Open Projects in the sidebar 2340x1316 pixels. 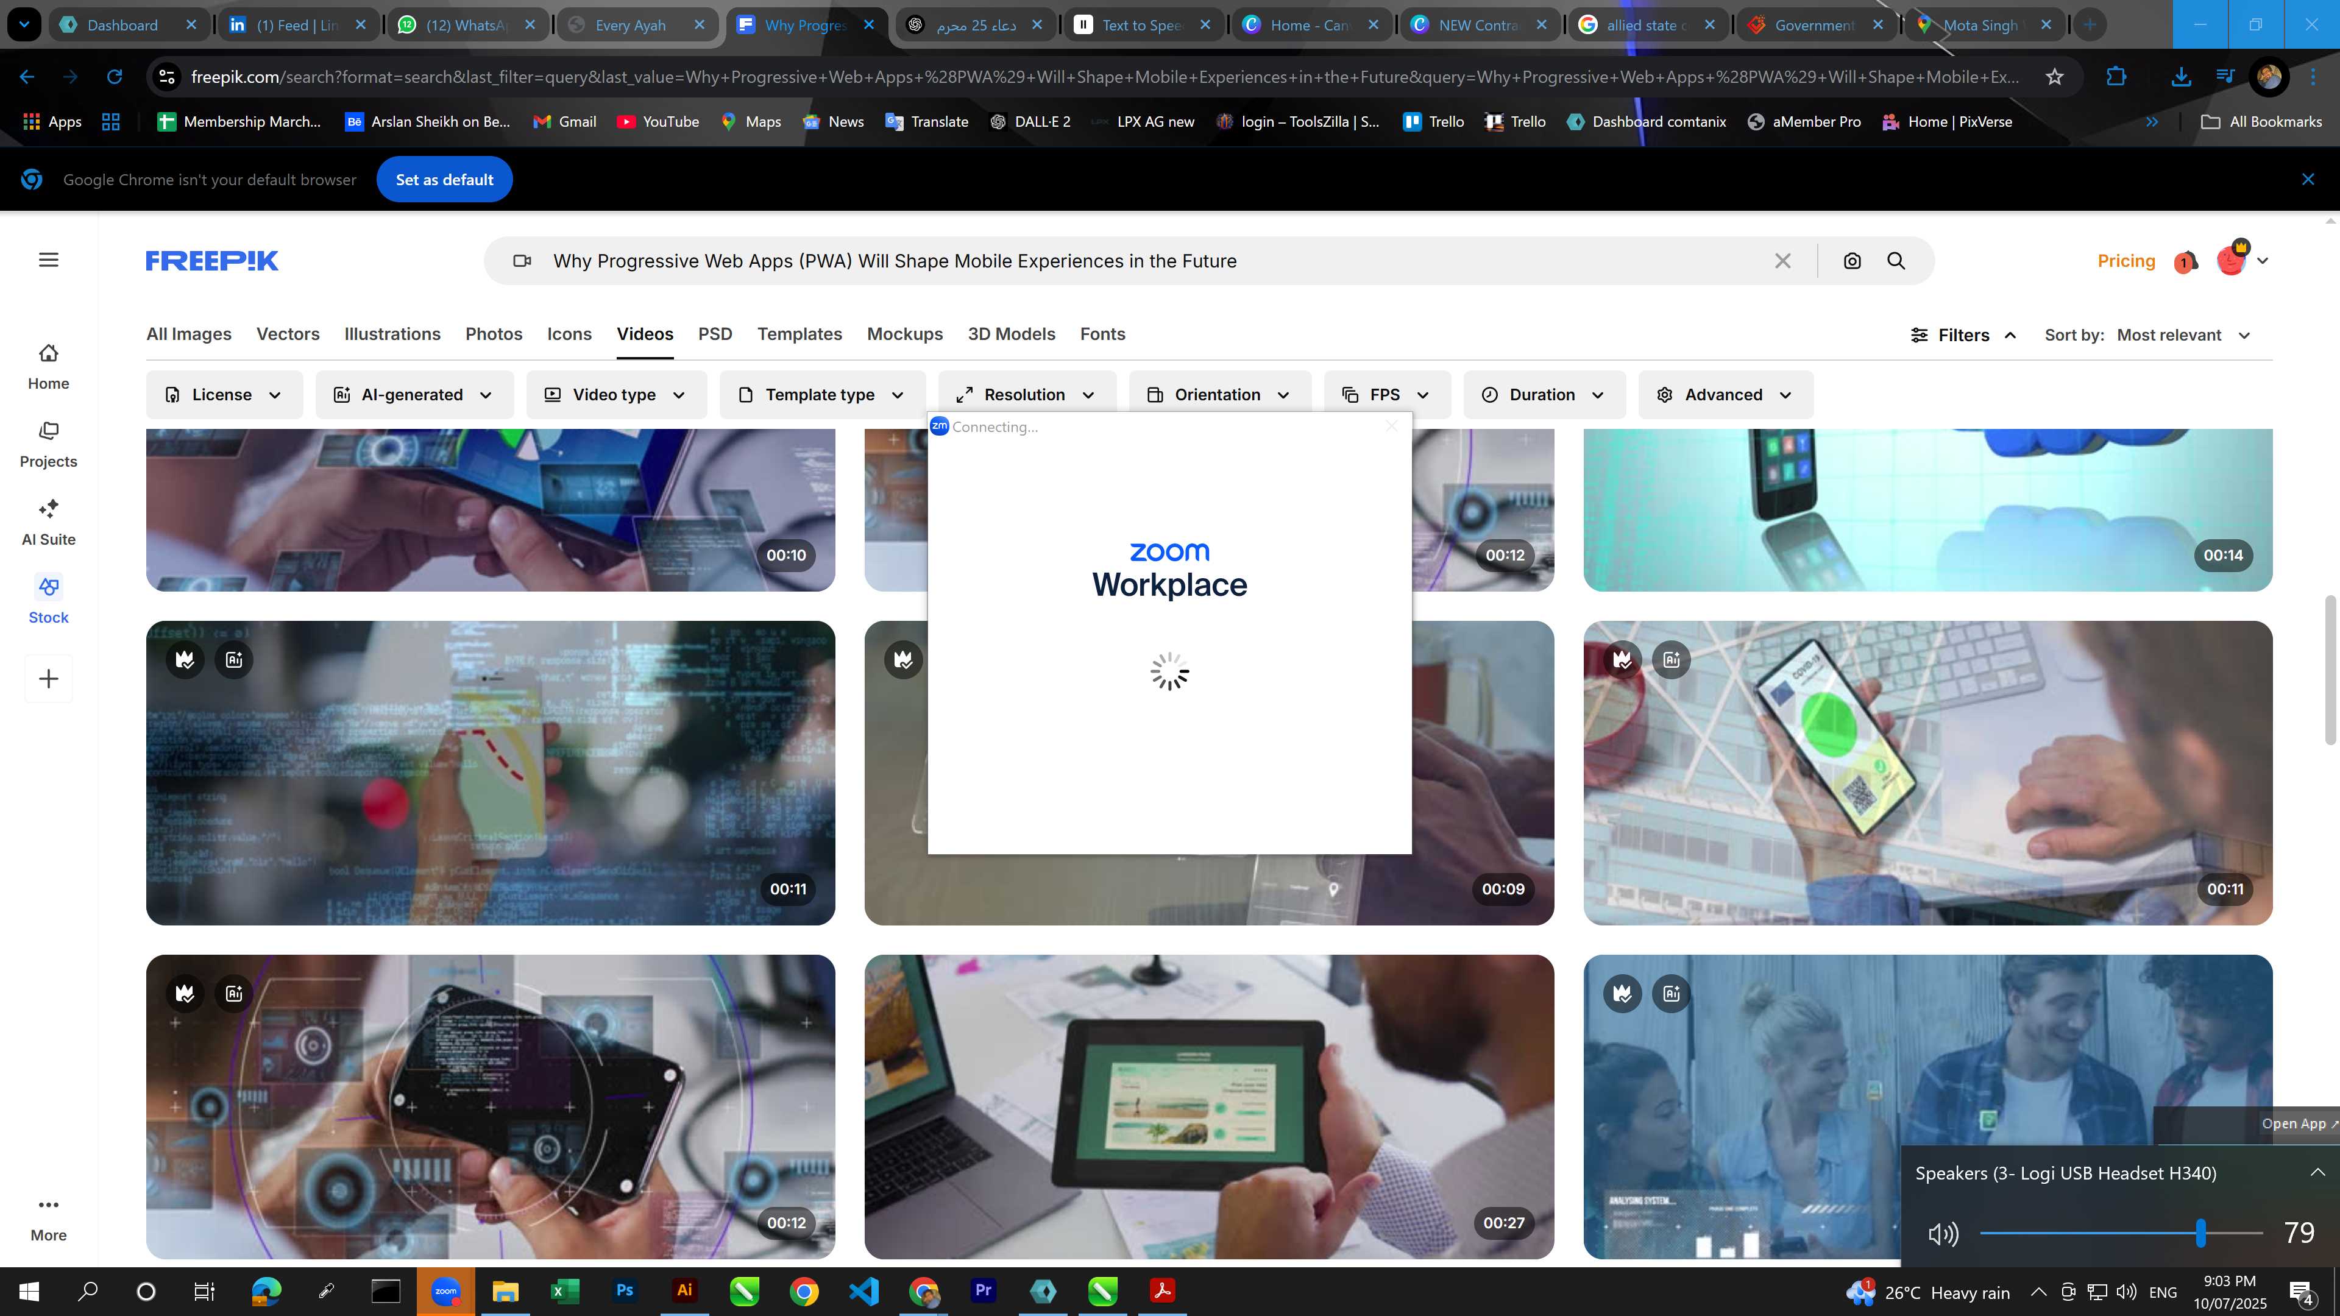point(48,445)
